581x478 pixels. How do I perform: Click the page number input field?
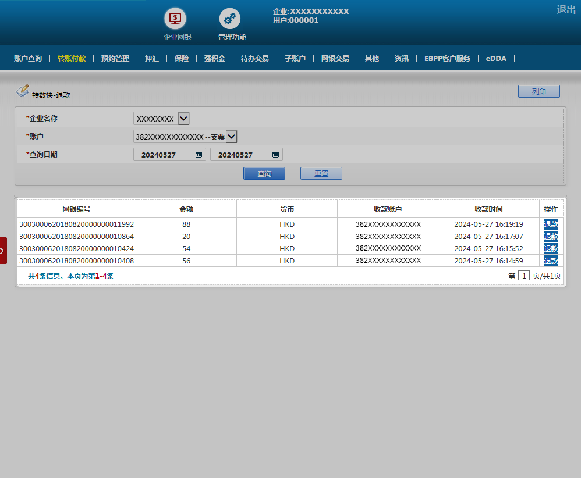click(x=524, y=276)
